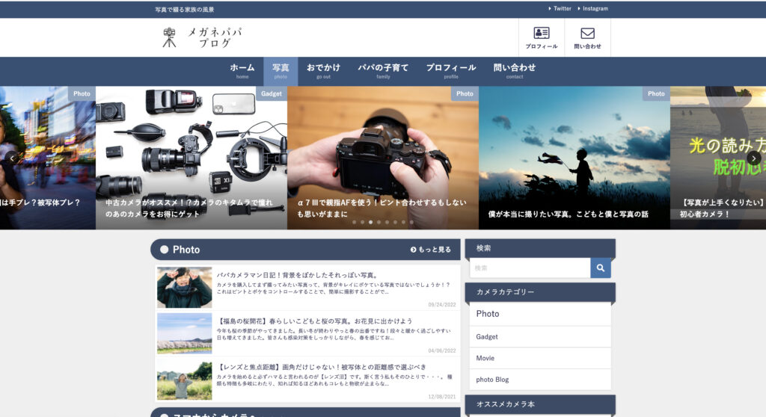Viewport: 766px width, 417px height.
Task: Select the third carousel pagination dot
Action: click(x=370, y=222)
